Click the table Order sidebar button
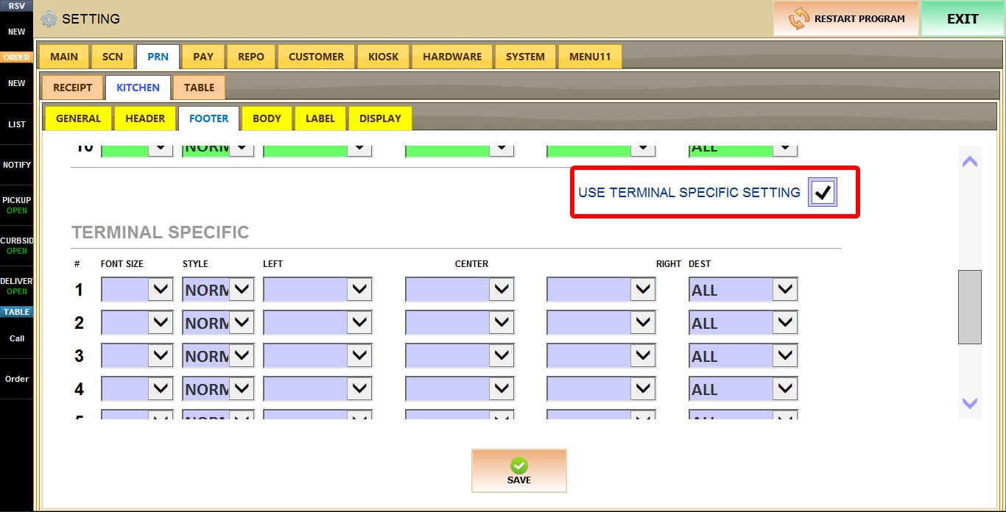1006x512 pixels. click(x=16, y=379)
